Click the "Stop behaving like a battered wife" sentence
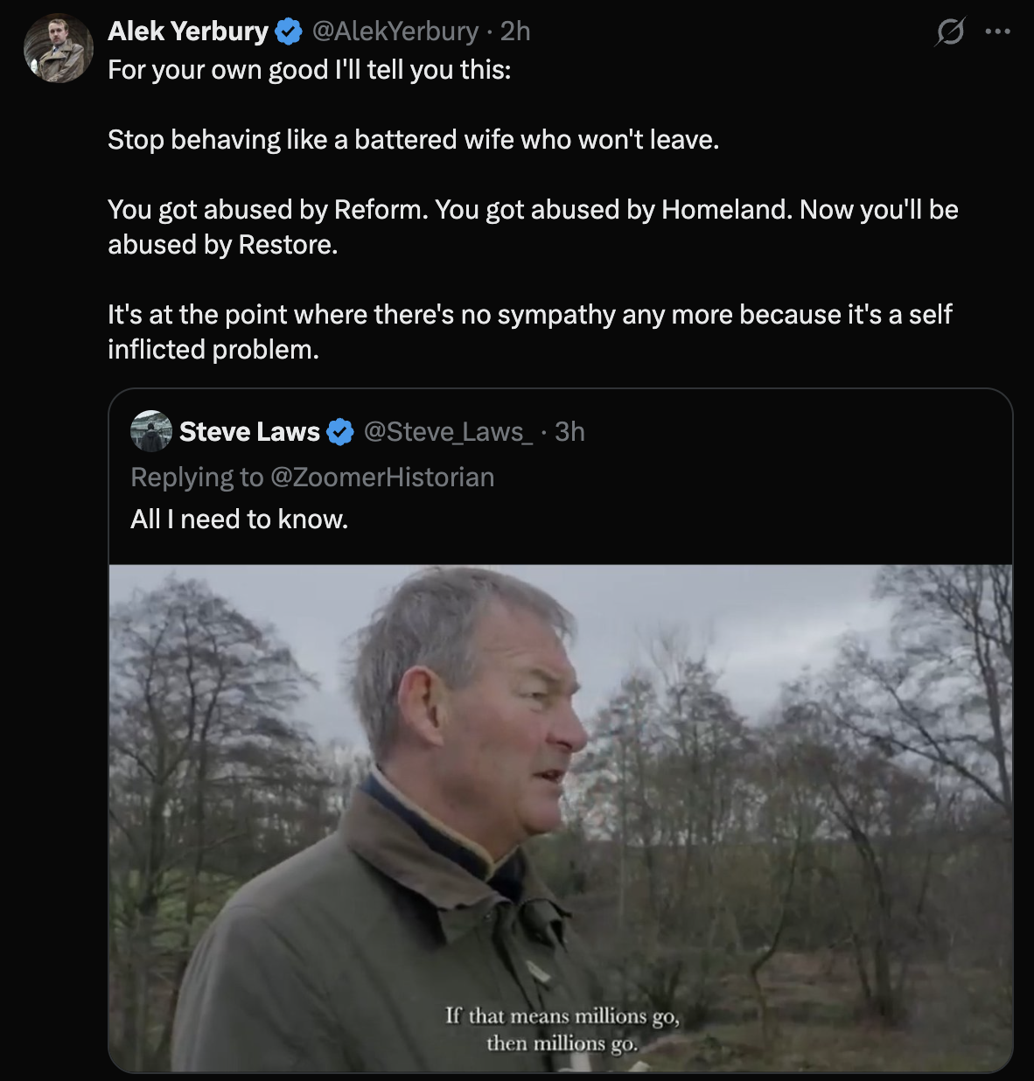The height and width of the screenshot is (1081, 1034). coord(413,140)
